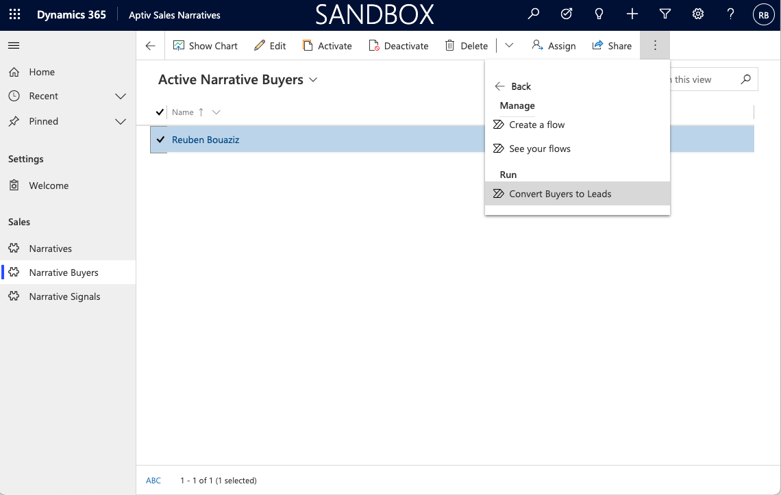The width and height of the screenshot is (781, 495).
Task: Open the lightbulb assistant icon
Action: coord(599,14)
